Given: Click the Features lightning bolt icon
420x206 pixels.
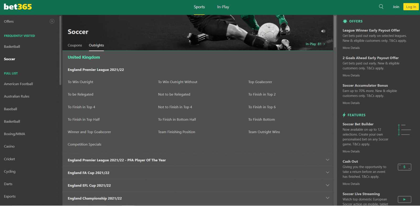Looking at the screenshot, I should pyautogui.click(x=344, y=115).
